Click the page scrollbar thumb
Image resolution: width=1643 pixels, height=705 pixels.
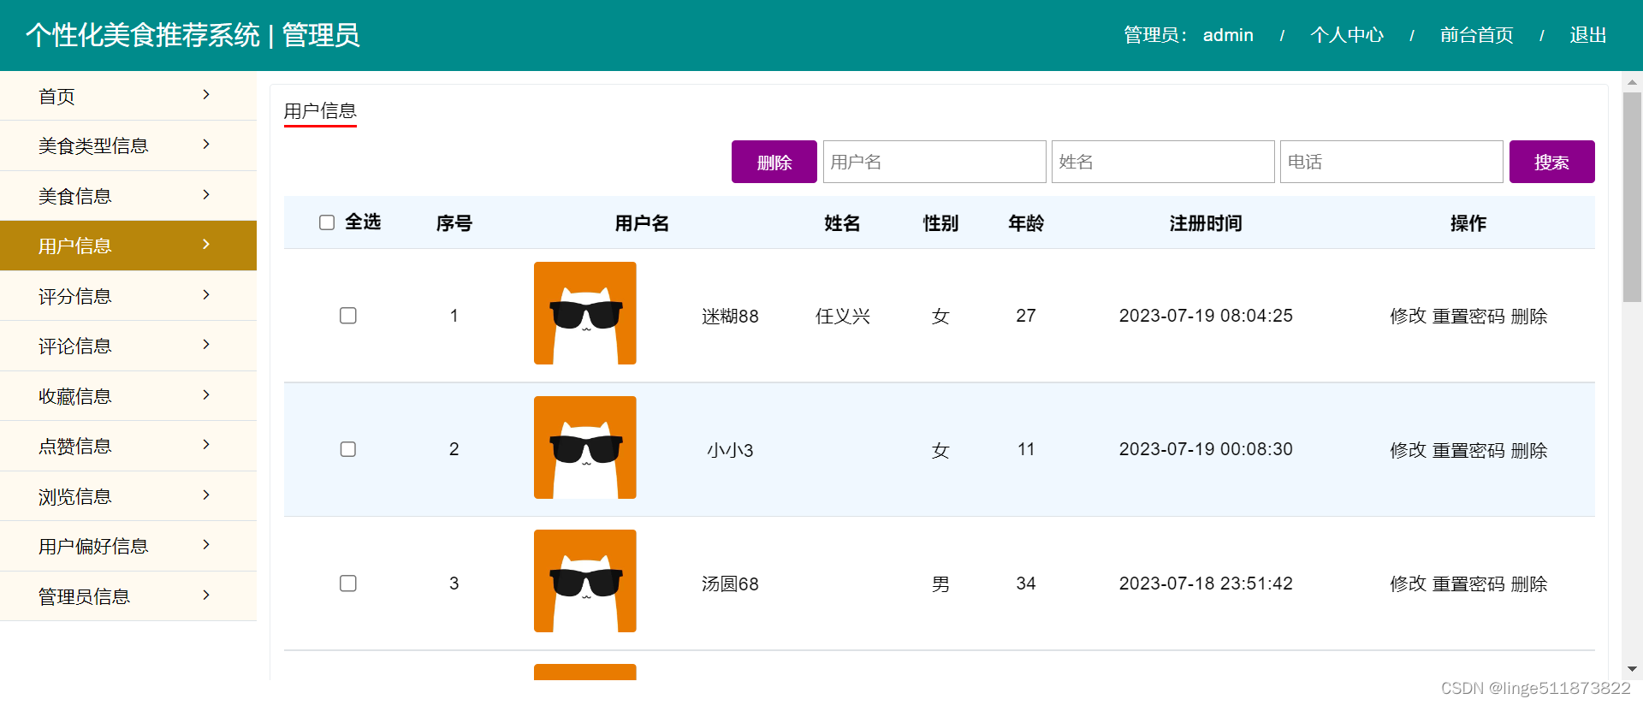tap(1632, 197)
